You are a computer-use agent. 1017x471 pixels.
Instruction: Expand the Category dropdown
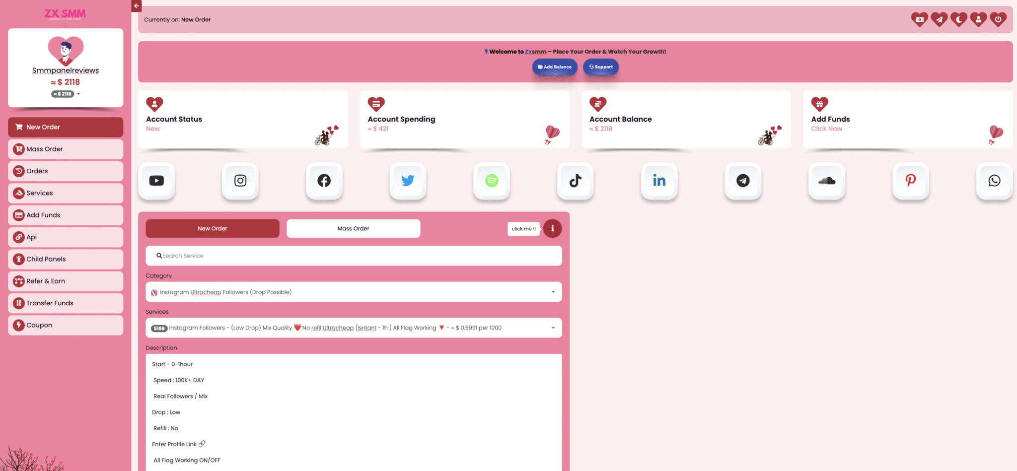(354, 292)
